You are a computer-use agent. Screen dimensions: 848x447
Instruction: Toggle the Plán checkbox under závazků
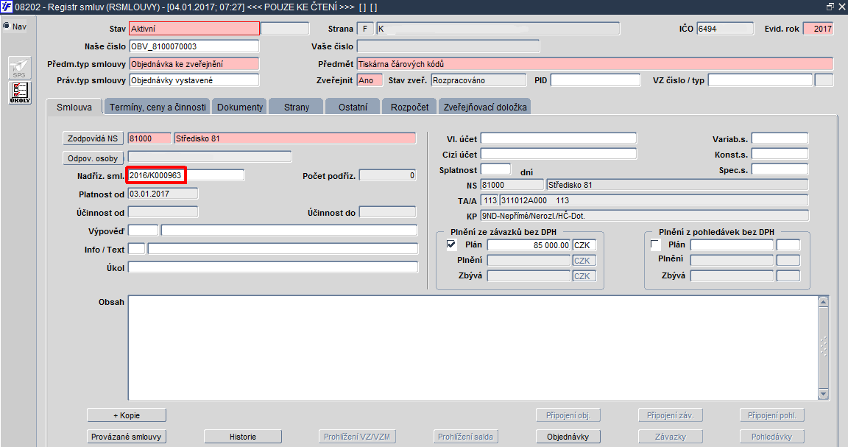pyautogui.click(x=451, y=244)
